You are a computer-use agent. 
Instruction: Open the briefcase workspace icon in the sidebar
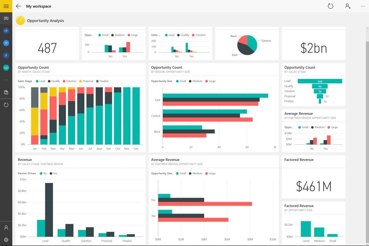pyautogui.click(x=6, y=93)
